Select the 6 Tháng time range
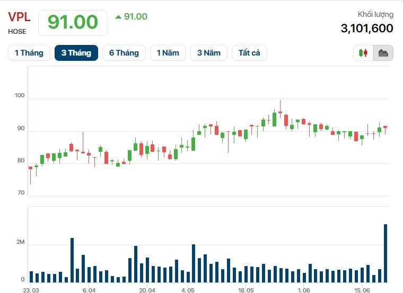The image size is (403, 293). pyautogui.click(x=124, y=53)
